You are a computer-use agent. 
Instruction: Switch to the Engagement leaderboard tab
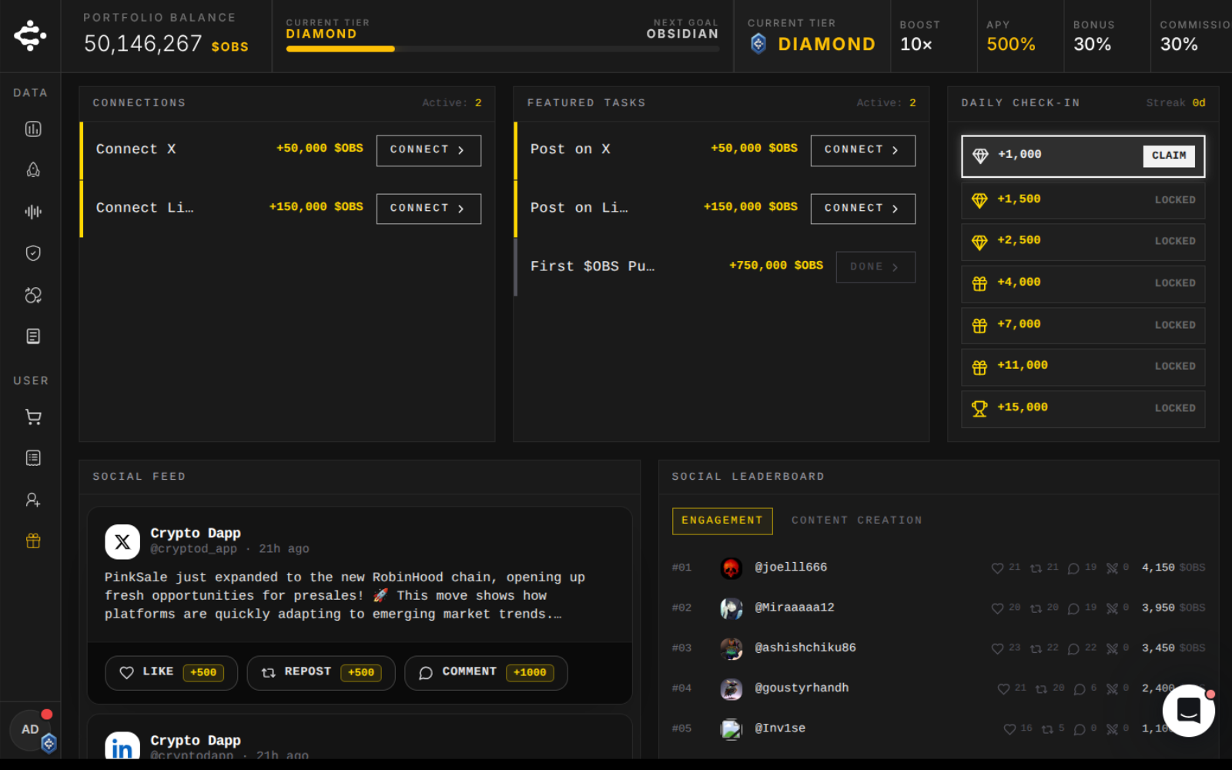(x=722, y=521)
